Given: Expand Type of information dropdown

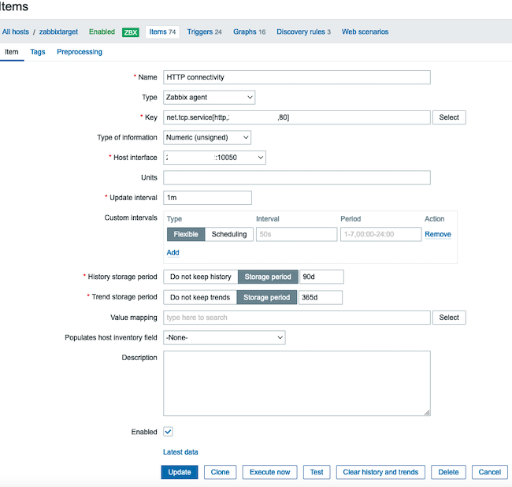Looking at the screenshot, I should (207, 138).
